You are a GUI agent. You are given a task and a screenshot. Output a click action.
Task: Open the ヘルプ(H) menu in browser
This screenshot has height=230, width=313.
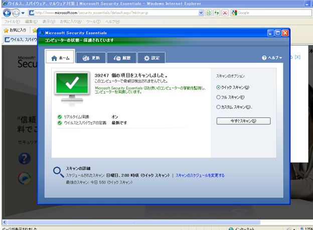point(112,22)
